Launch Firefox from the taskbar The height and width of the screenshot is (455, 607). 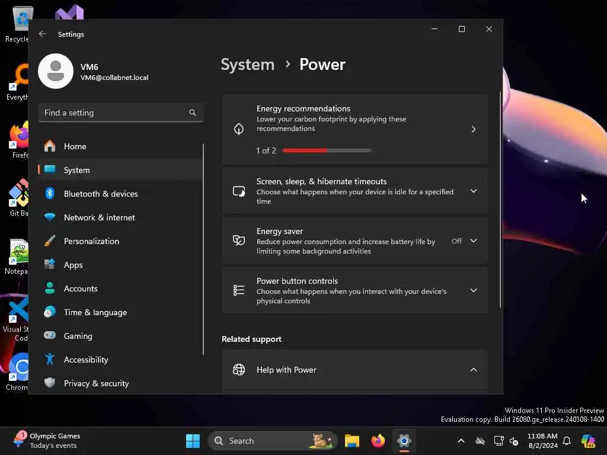tap(378, 441)
